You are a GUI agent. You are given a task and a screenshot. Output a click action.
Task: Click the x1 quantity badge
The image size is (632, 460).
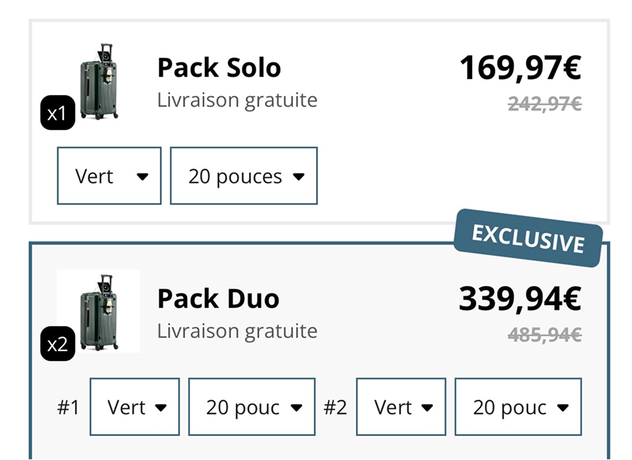pyautogui.click(x=57, y=114)
